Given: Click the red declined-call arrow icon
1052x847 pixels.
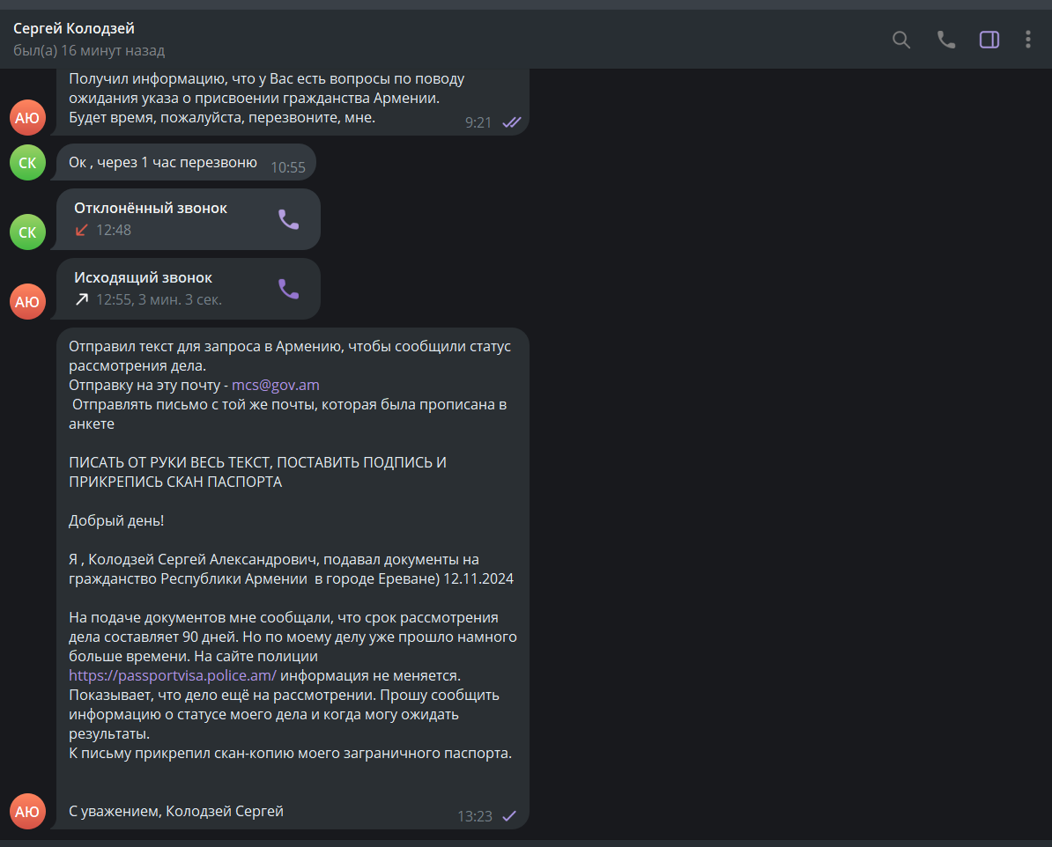Looking at the screenshot, I should tap(82, 230).
